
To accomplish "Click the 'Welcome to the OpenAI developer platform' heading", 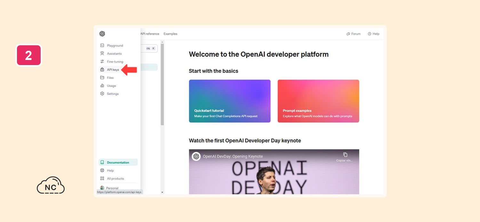I will [x=259, y=54].
